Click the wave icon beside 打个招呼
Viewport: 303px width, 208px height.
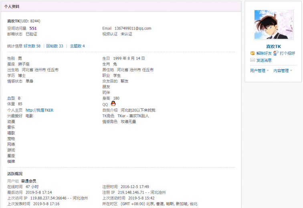[x=276, y=53]
